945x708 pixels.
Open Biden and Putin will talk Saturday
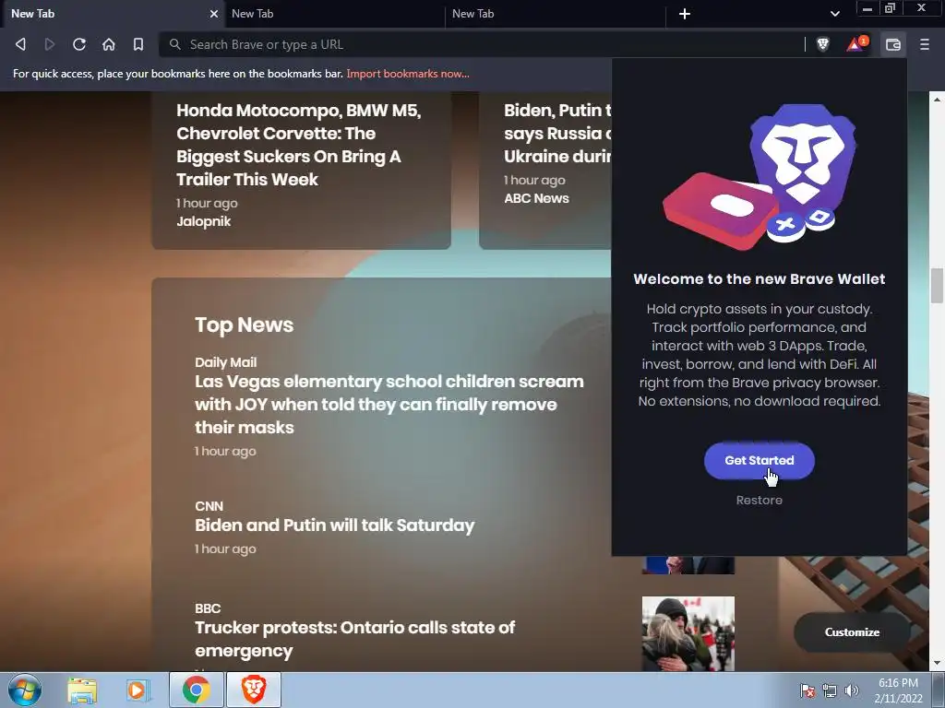[334, 525]
